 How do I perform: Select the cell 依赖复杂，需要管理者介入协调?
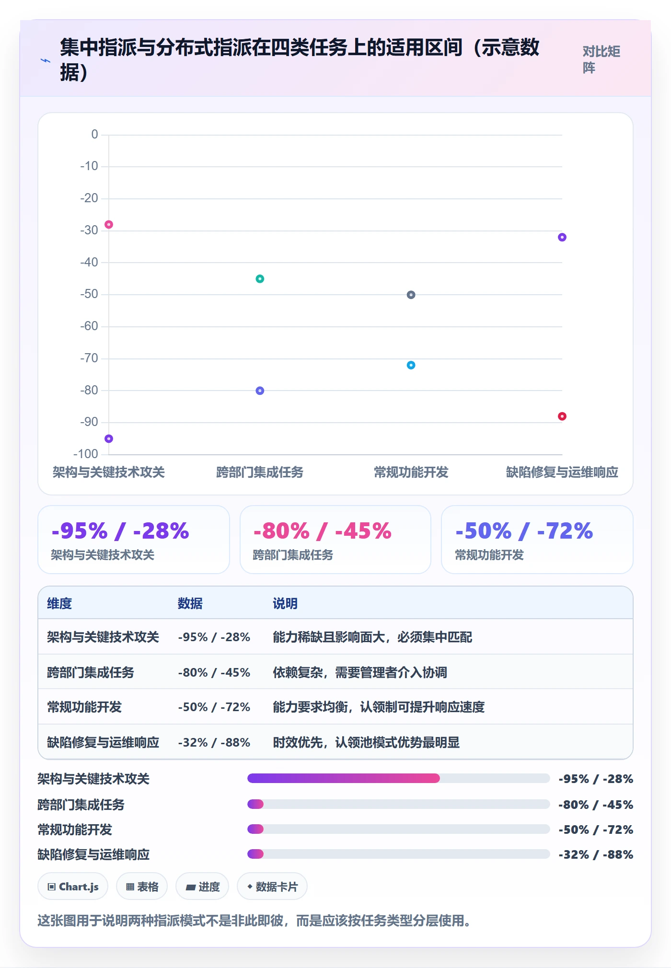click(360, 672)
